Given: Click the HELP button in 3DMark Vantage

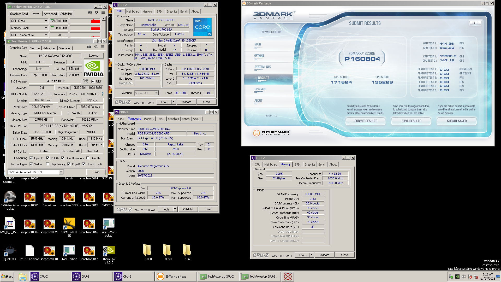Looking at the screenshot, I should point(475,23).
